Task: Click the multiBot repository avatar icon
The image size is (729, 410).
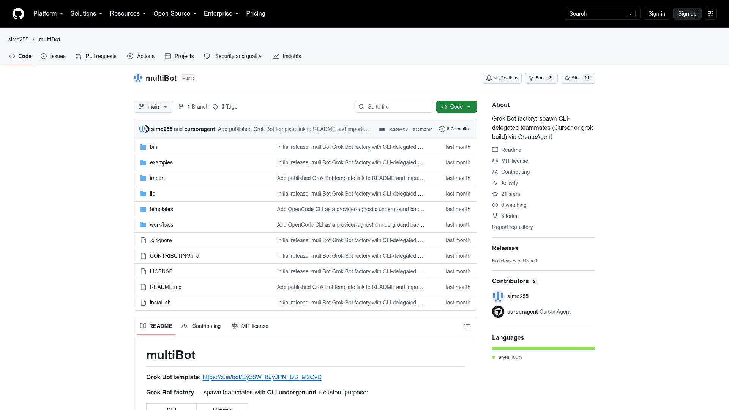Action: (x=138, y=78)
